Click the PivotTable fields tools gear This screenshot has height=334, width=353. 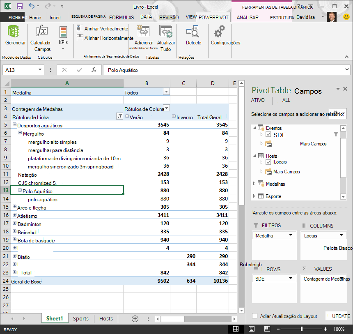(337, 113)
